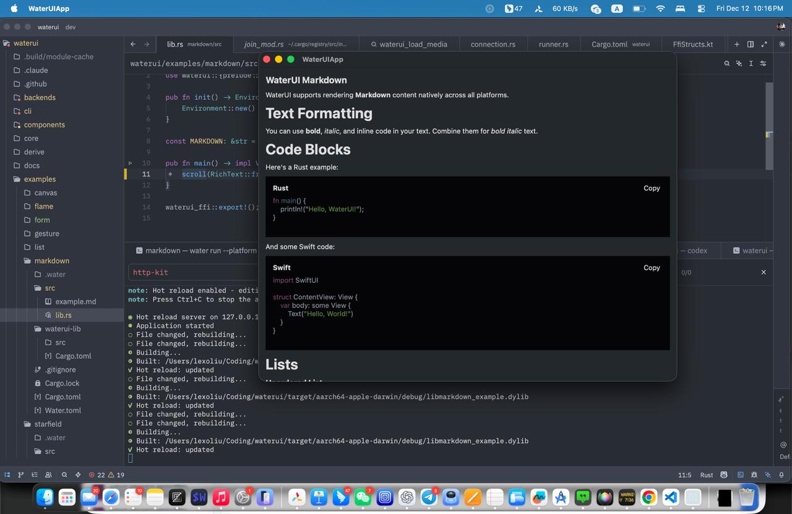Click the 11:5 cursor position indicator
The width and height of the screenshot is (792, 514).
pyautogui.click(x=684, y=475)
